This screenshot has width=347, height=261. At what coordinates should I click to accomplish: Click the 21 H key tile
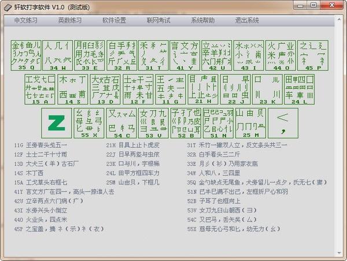(x=203, y=90)
